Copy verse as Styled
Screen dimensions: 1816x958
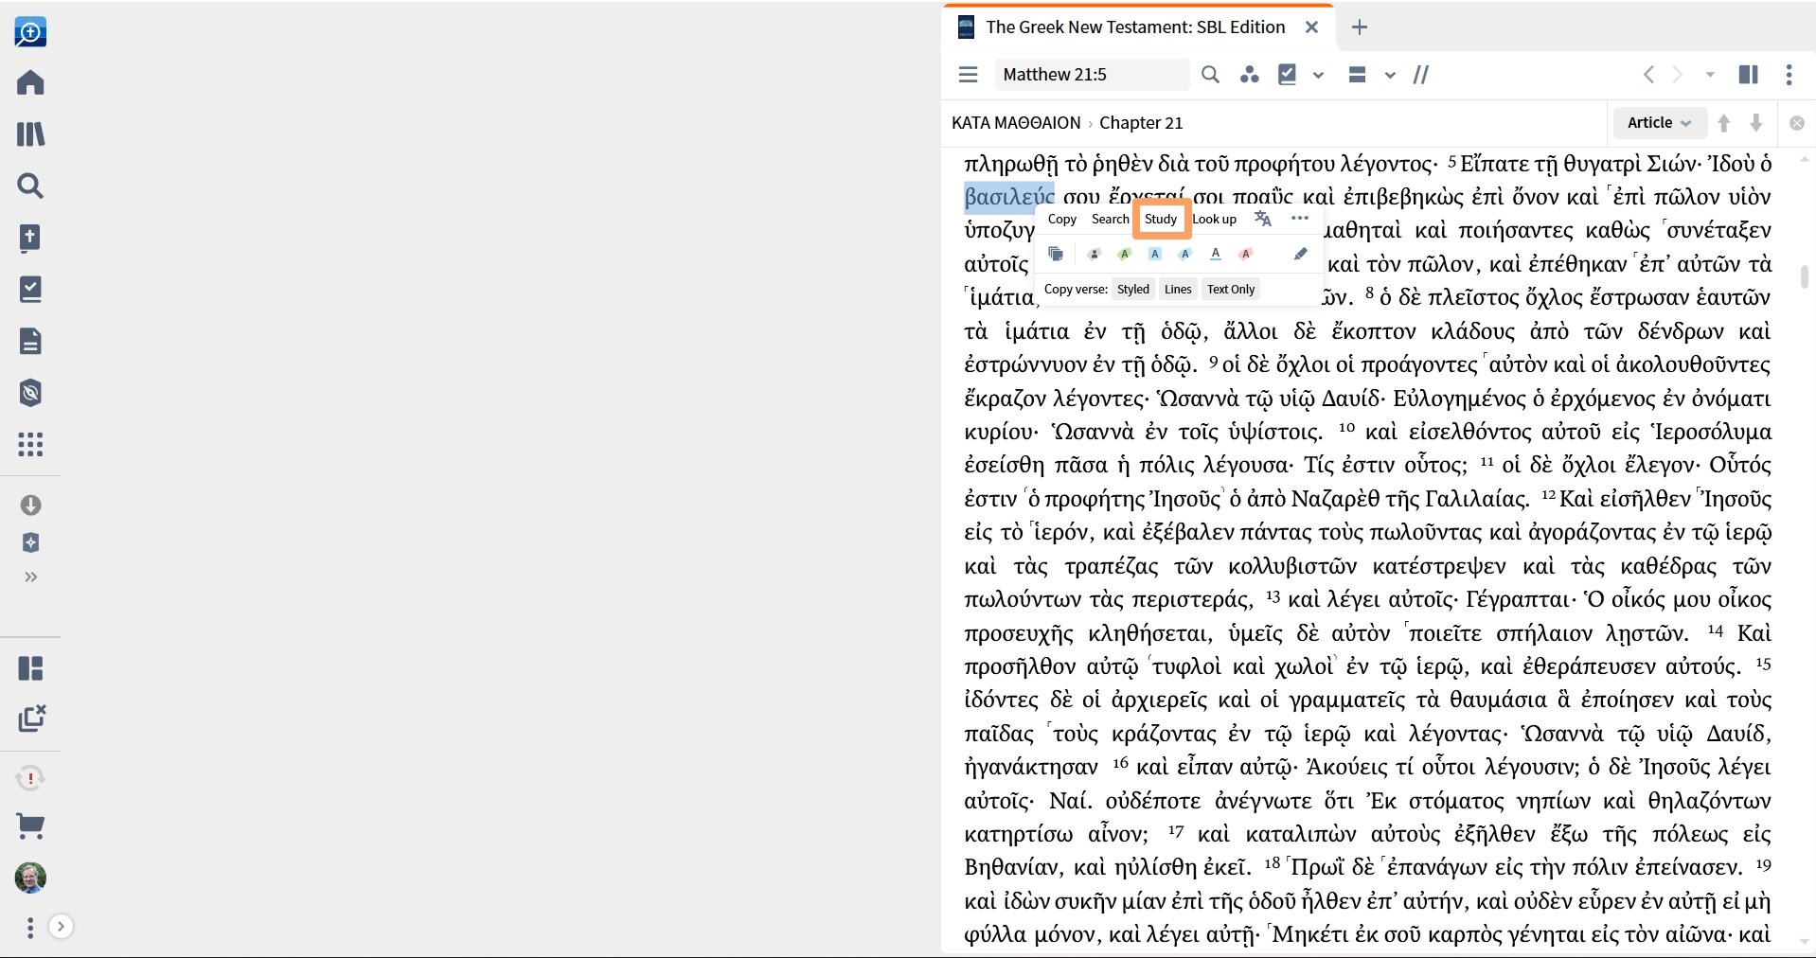point(1133,290)
